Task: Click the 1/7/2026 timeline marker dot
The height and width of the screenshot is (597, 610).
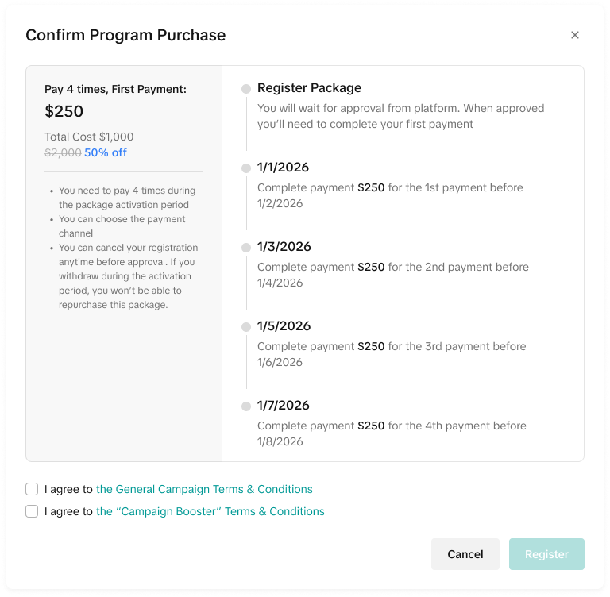Action: 246,406
